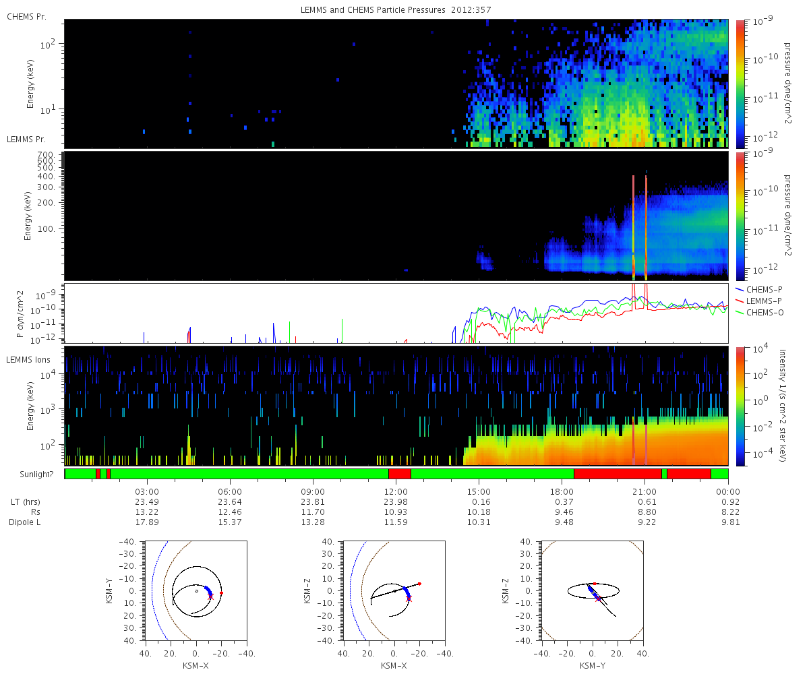Click the 18:00 time tick label
Screen dimensions: 809x674
coord(562,491)
